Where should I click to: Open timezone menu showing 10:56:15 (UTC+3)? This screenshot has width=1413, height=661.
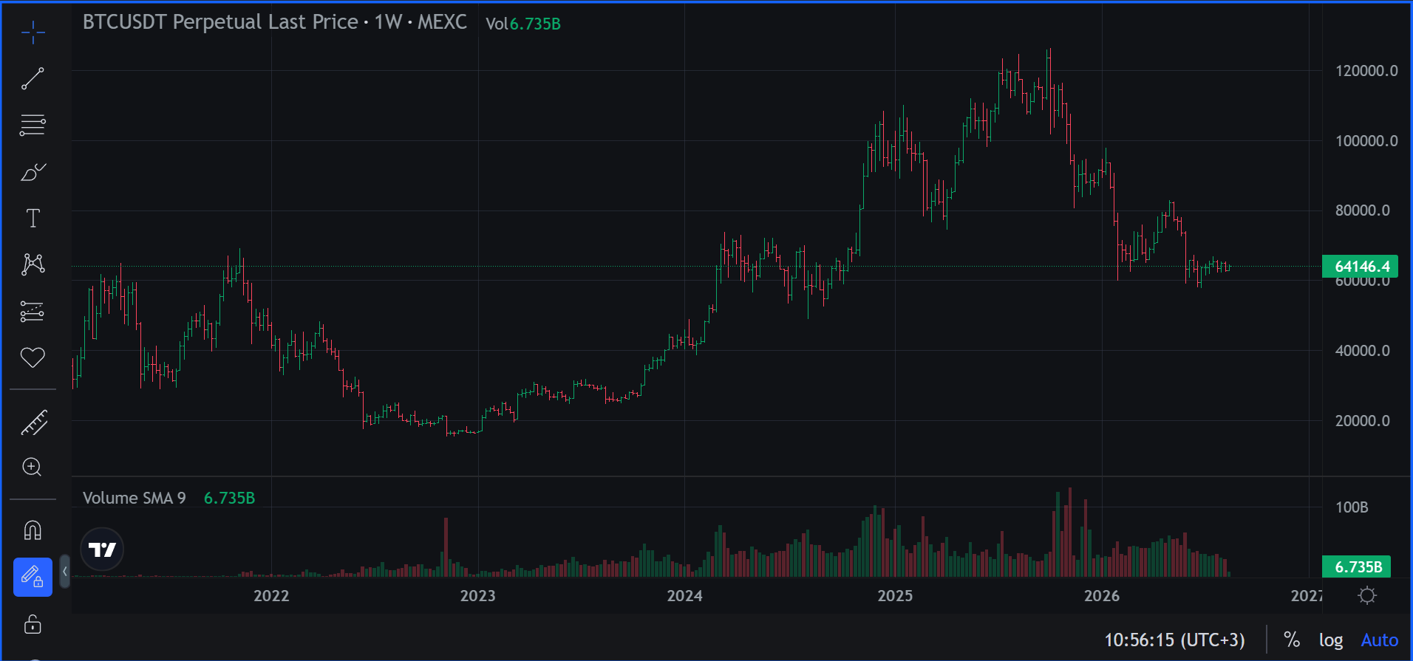1174,640
